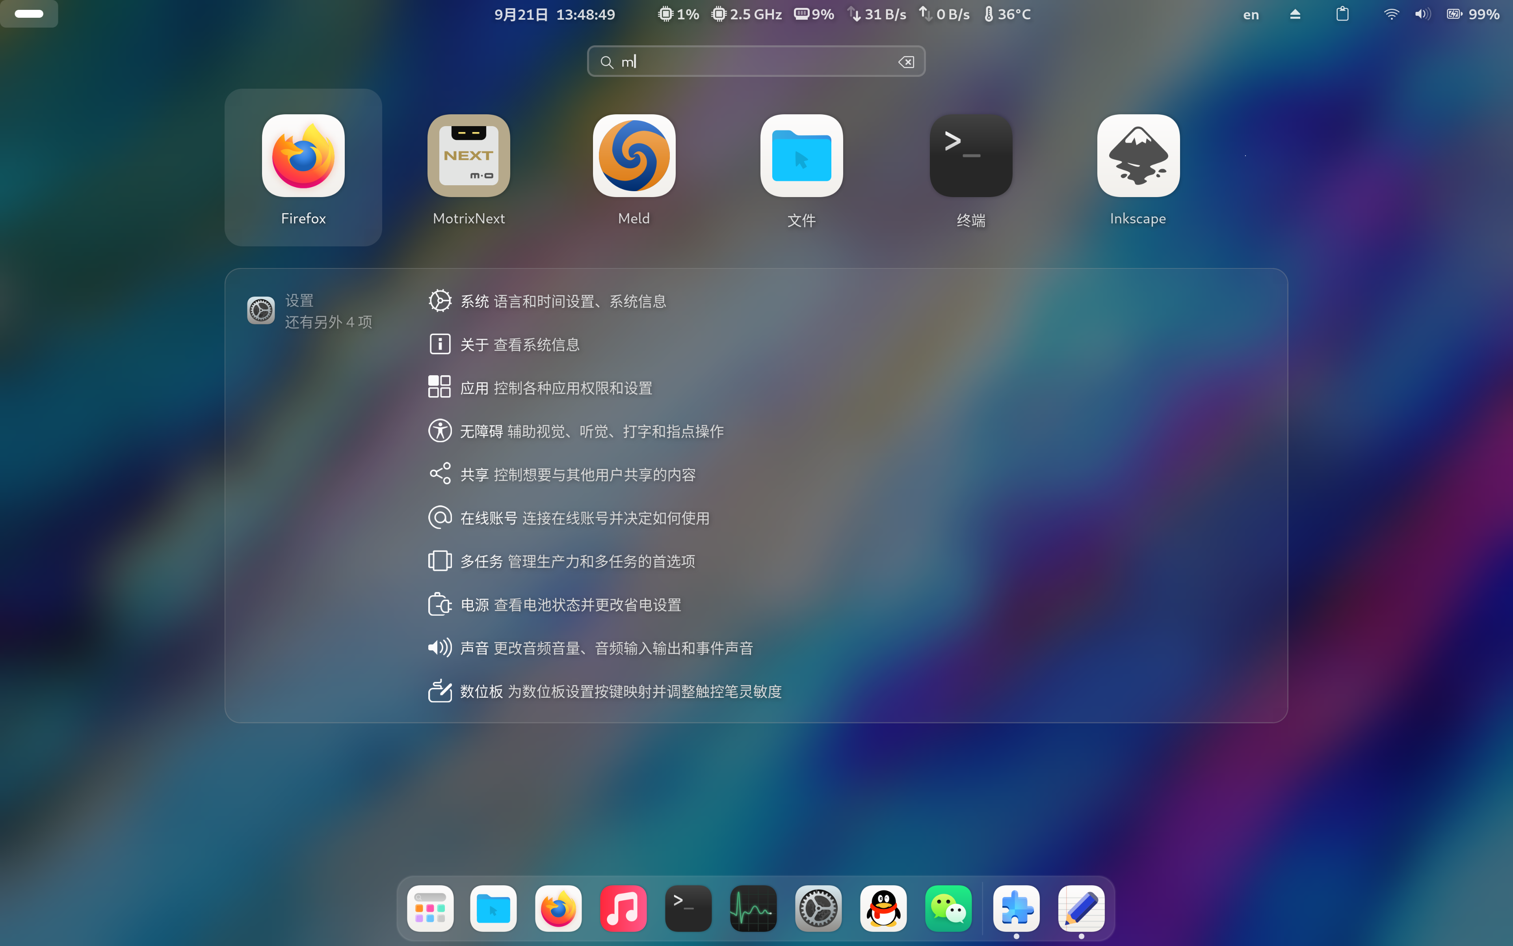
Task: Open 设置 search provider with 4 more items
Action: [x=310, y=311]
